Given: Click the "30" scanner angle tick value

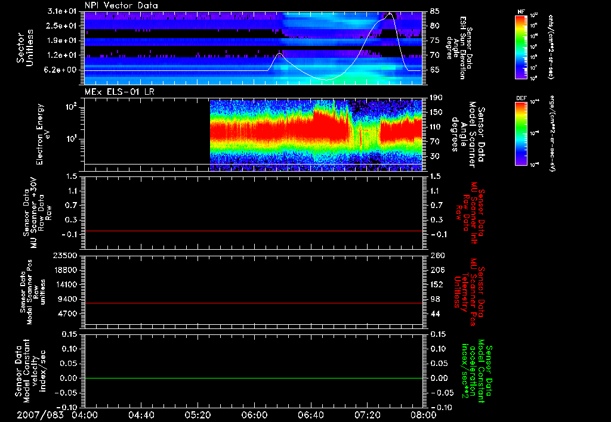Looking at the screenshot, I should point(435,156).
